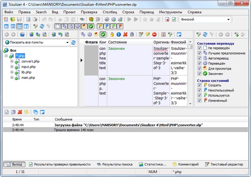Click the blue exclamation info icon

(118, 35)
